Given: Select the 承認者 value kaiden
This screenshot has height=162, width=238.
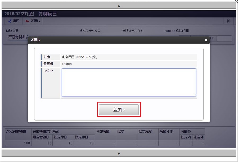Looking at the screenshot, I should pyautogui.click(x=67, y=64).
